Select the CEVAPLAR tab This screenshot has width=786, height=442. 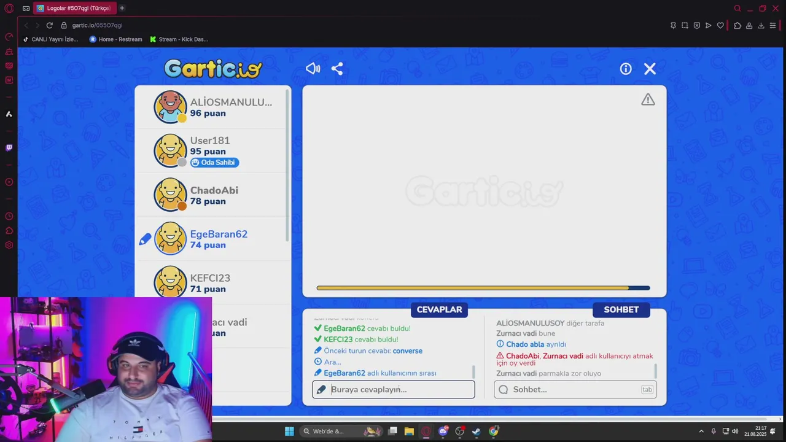pyautogui.click(x=439, y=309)
